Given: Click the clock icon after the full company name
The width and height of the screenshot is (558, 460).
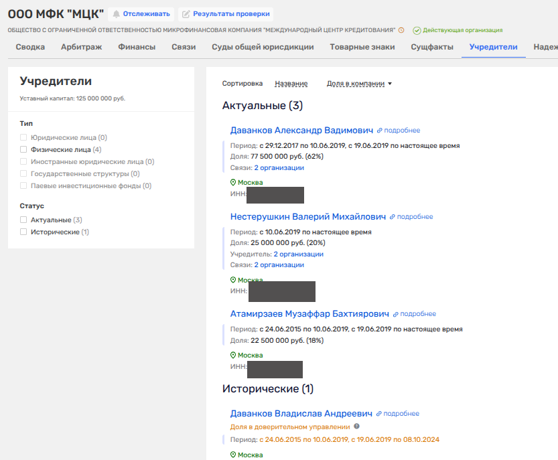Looking at the screenshot, I should coord(401,30).
